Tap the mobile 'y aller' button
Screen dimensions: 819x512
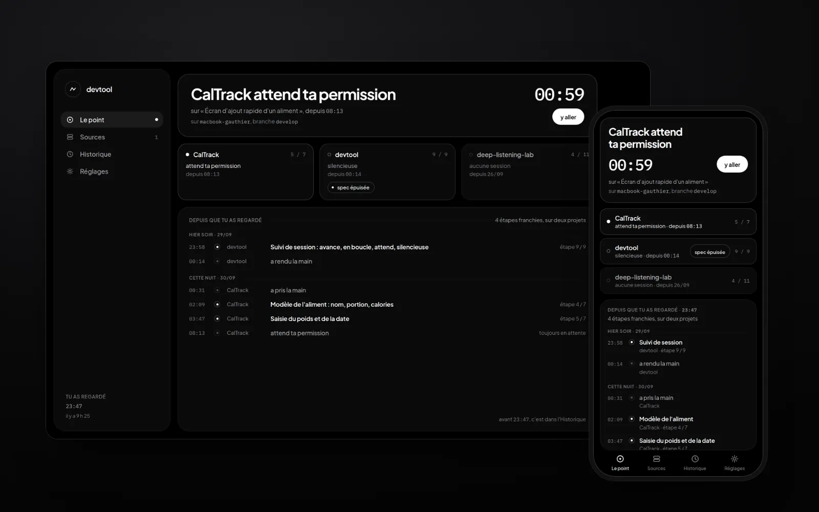732,164
